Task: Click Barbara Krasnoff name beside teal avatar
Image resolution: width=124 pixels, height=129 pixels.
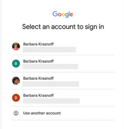Action: pos(38,61)
